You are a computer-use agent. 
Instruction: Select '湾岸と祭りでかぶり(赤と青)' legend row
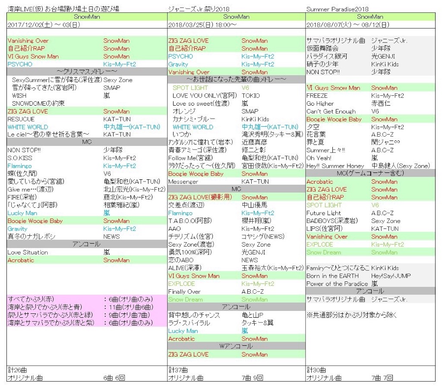click(87, 307)
